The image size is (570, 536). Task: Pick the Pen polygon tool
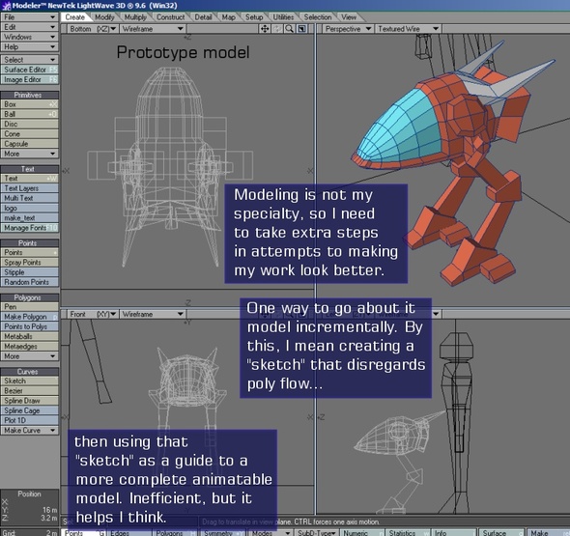click(29, 307)
